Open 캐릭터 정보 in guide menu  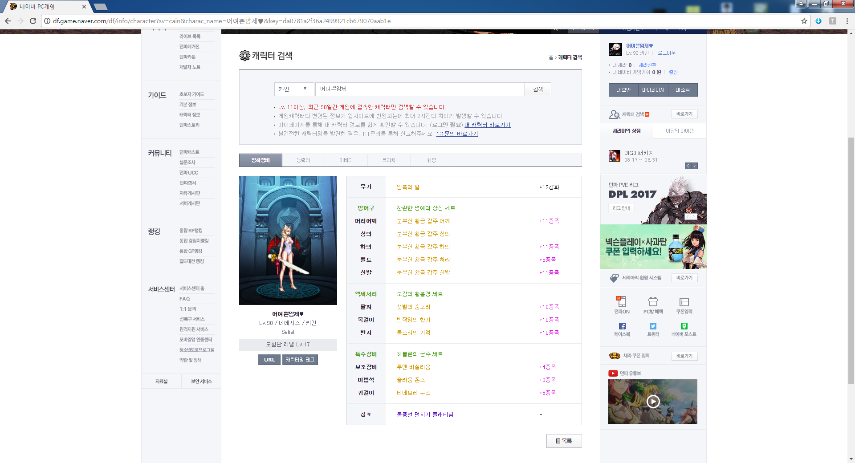(190, 115)
